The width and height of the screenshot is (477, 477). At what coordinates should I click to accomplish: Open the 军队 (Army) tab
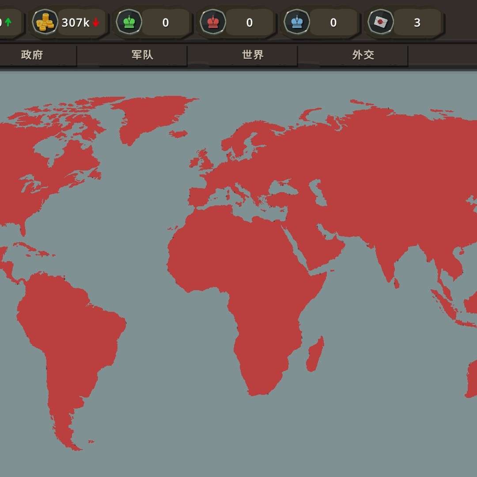(x=142, y=55)
